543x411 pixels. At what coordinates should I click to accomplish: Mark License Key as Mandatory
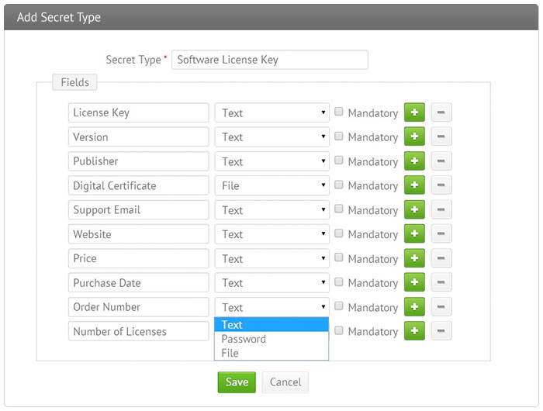[x=339, y=112]
